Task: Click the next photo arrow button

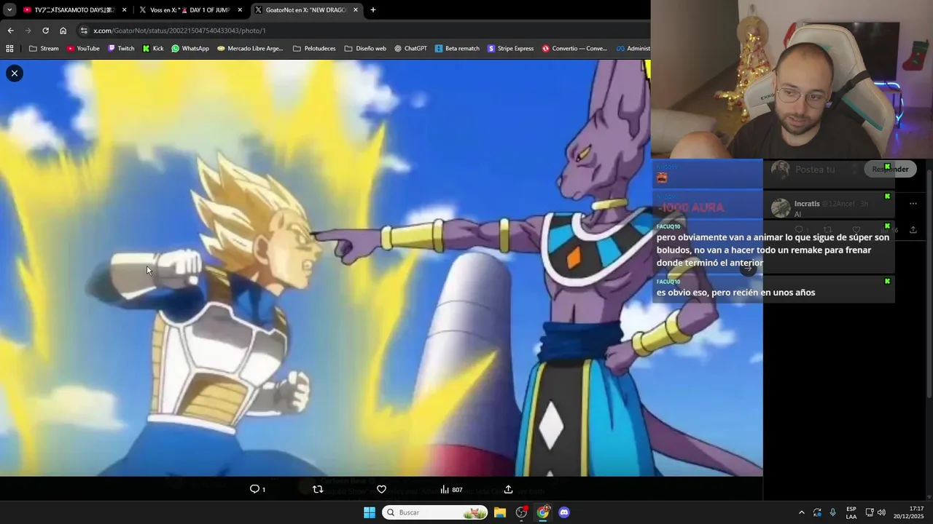Action: point(748,268)
